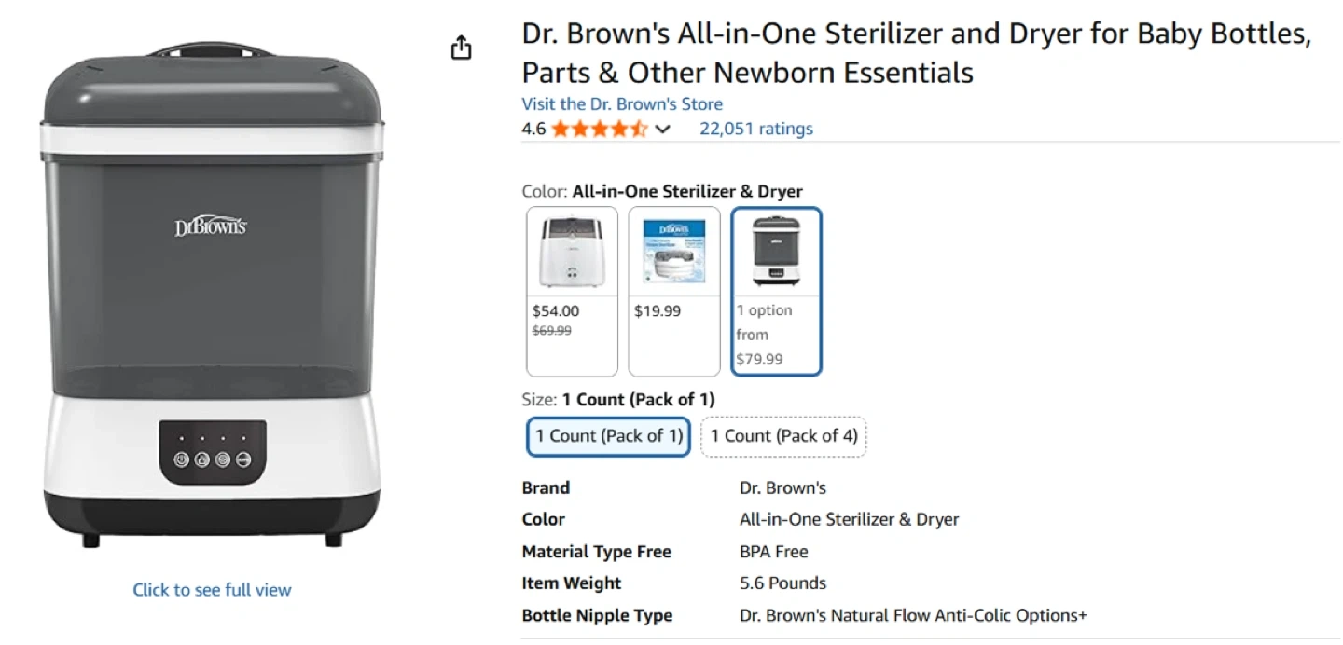Click the power button pictured on the sterilizer

pos(181,460)
